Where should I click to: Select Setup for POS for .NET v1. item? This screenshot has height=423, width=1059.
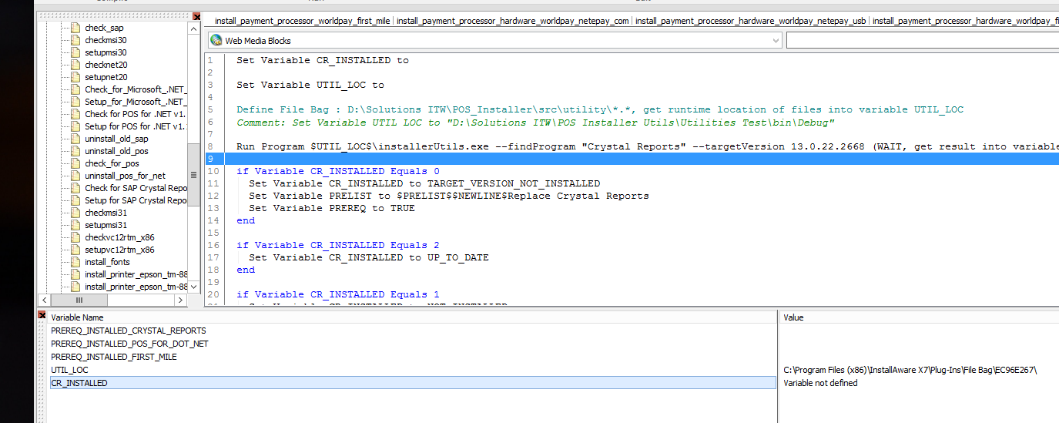coord(136,126)
